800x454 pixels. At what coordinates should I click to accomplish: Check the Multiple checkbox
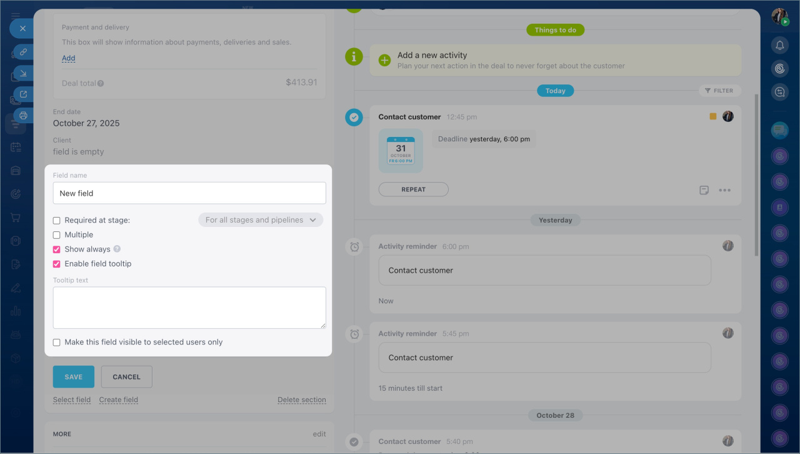pos(57,235)
